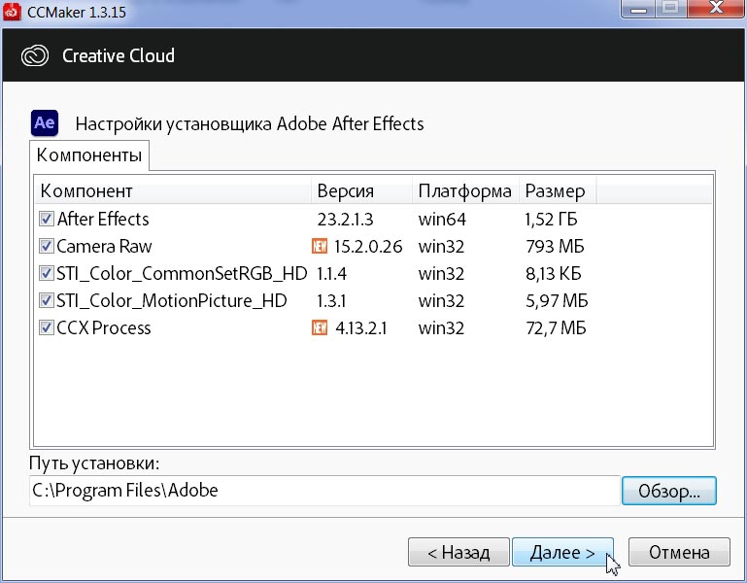Switch to the Компоненты tab
This screenshot has height=583, width=747.
pyautogui.click(x=90, y=155)
